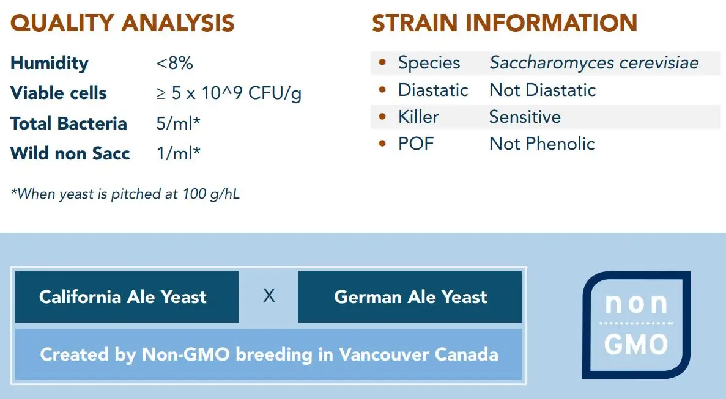Select the German Ale Yeast box
The height and width of the screenshot is (399, 726).
click(x=410, y=297)
